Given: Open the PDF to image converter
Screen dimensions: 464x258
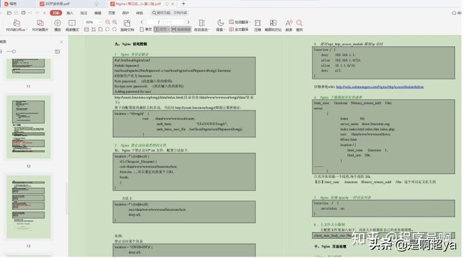Looking at the screenshot, I should [40, 25].
